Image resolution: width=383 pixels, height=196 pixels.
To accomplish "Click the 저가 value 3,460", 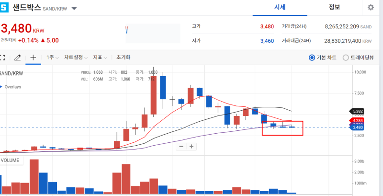I will (x=267, y=41).
